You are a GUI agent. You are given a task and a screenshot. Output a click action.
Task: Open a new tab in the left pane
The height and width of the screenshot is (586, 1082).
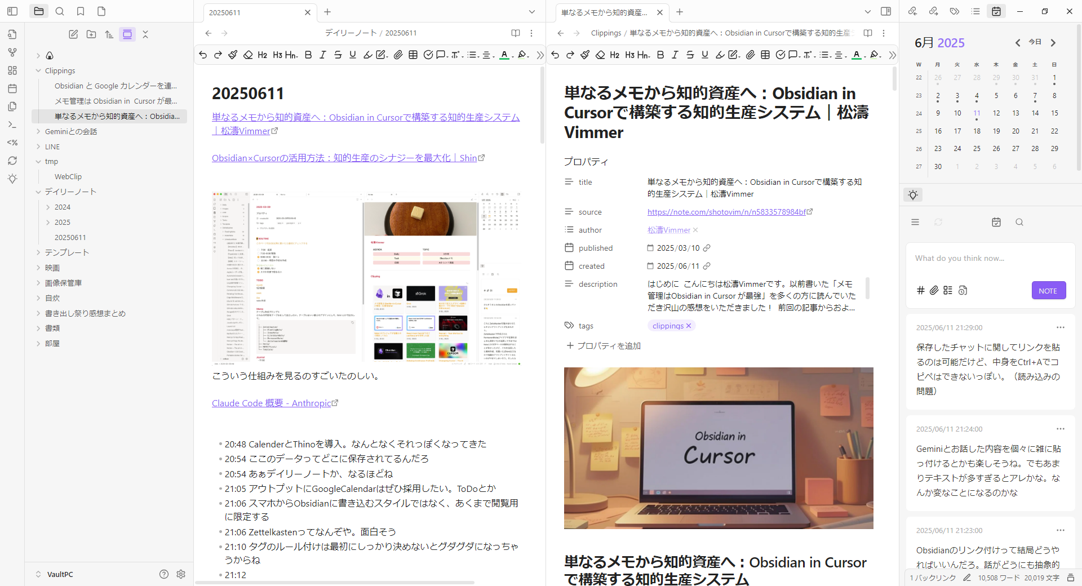click(x=327, y=12)
